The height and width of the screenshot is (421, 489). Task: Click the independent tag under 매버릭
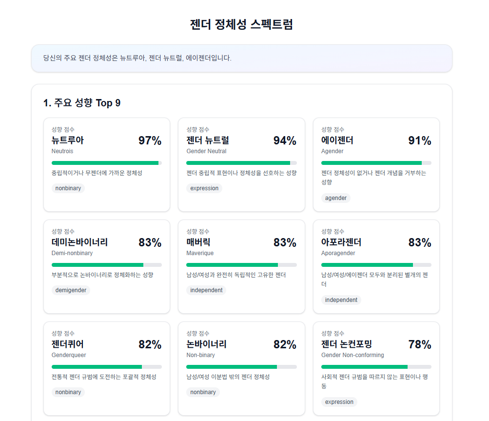point(206,290)
